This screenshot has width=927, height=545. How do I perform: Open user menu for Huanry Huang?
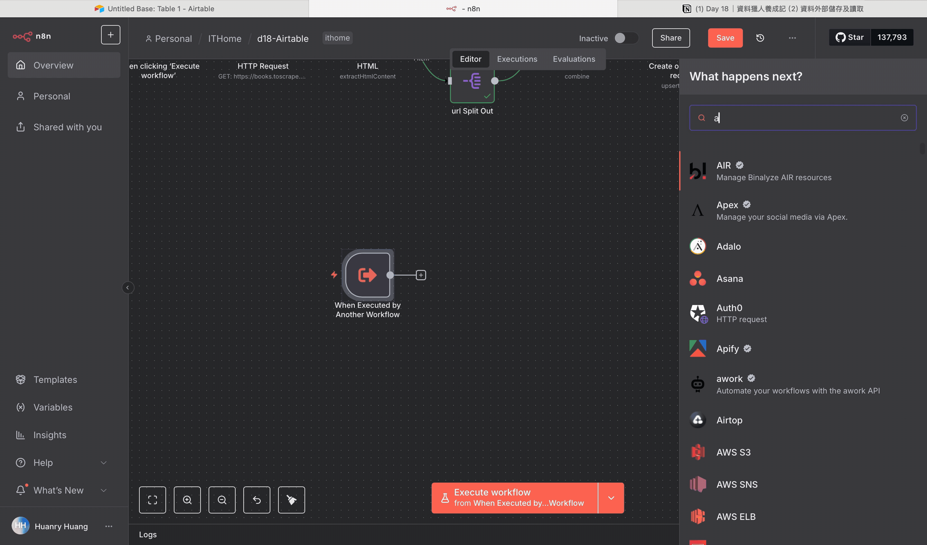[x=108, y=526]
